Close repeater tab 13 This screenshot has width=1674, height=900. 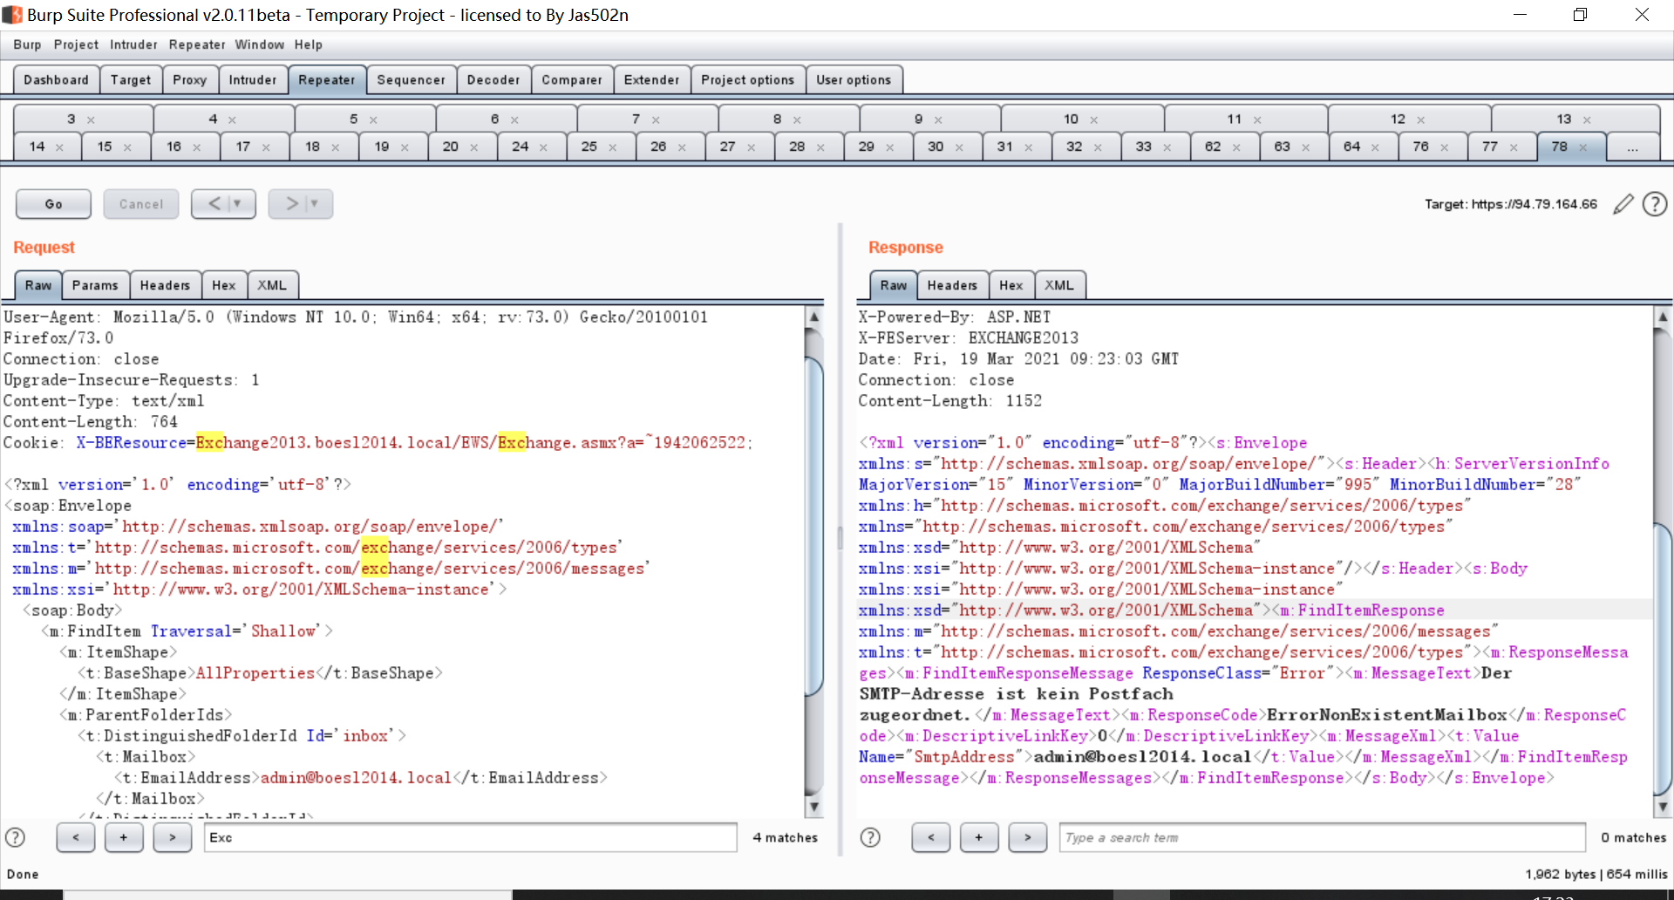pyautogui.click(x=1587, y=119)
